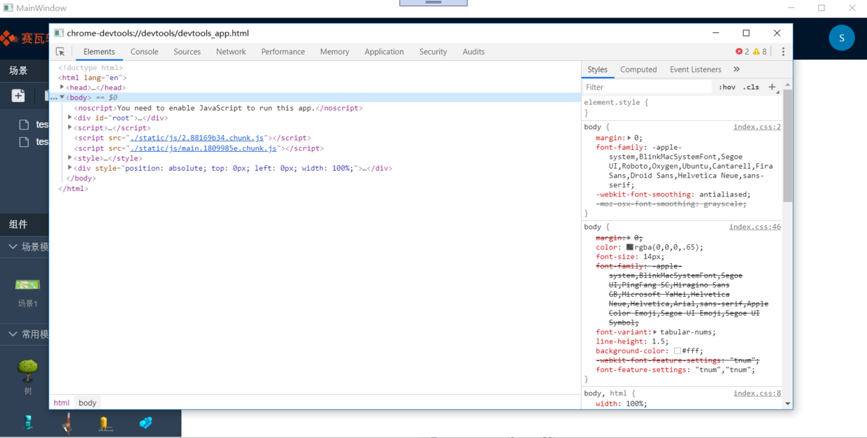Image resolution: width=867 pixels, height=438 pixels.
Task: Select the inspect element cursor icon
Action: pyautogui.click(x=60, y=51)
